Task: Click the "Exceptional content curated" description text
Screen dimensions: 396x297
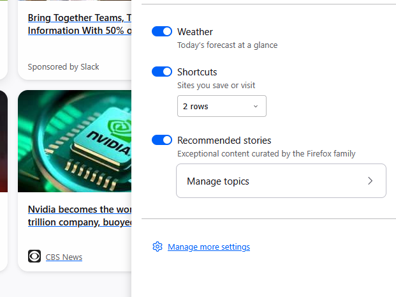Action: (266, 153)
